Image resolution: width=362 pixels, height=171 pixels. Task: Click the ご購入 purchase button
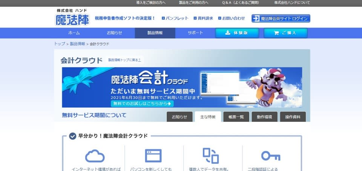[285, 33]
